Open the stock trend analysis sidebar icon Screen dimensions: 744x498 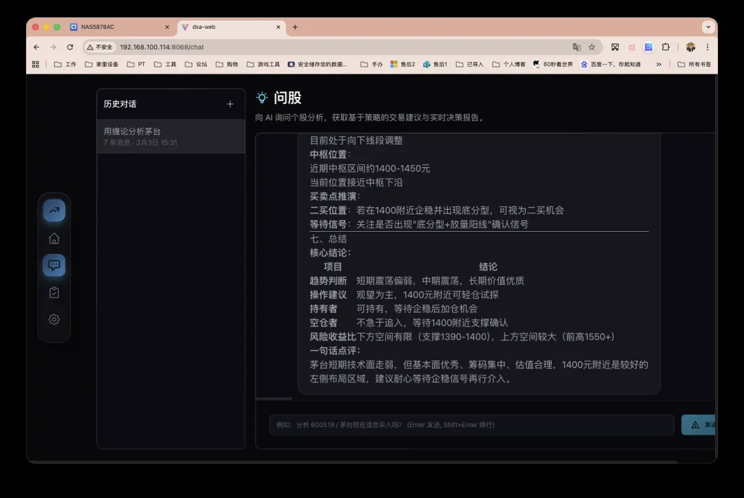click(54, 210)
